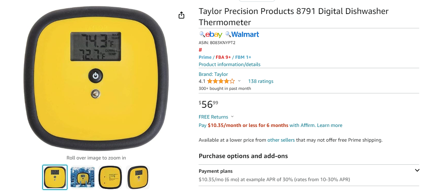Click the other sellers link
The height and width of the screenshot is (192, 422).
pyautogui.click(x=281, y=140)
